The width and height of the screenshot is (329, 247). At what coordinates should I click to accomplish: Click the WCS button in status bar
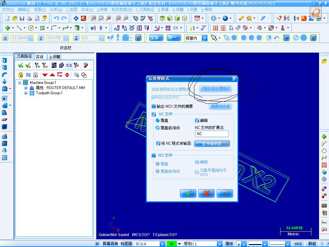pos(298,244)
